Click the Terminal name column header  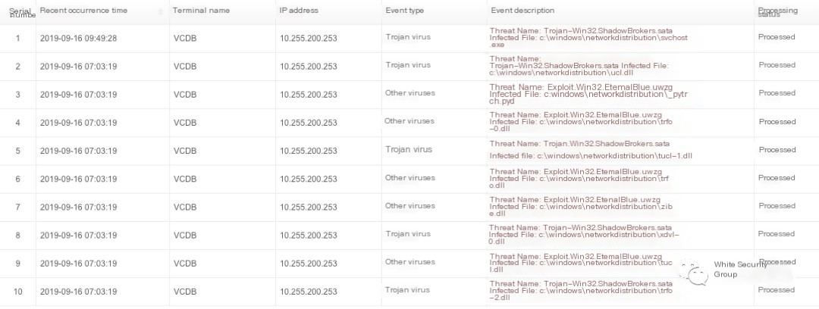pyautogui.click(x=201, y=11)
